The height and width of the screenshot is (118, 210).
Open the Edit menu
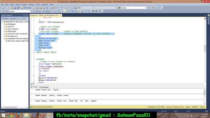tap(7, 5)
